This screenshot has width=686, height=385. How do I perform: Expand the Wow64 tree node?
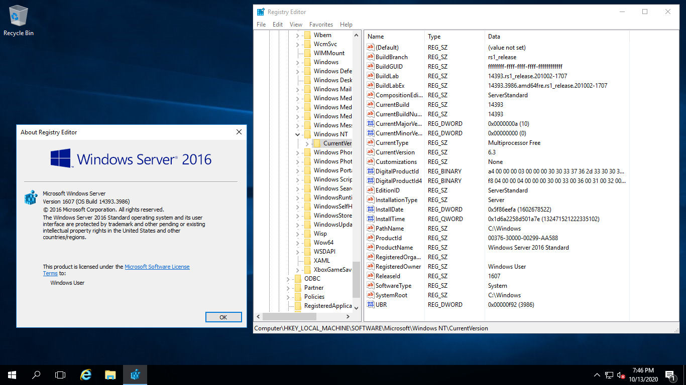[297, 243]
